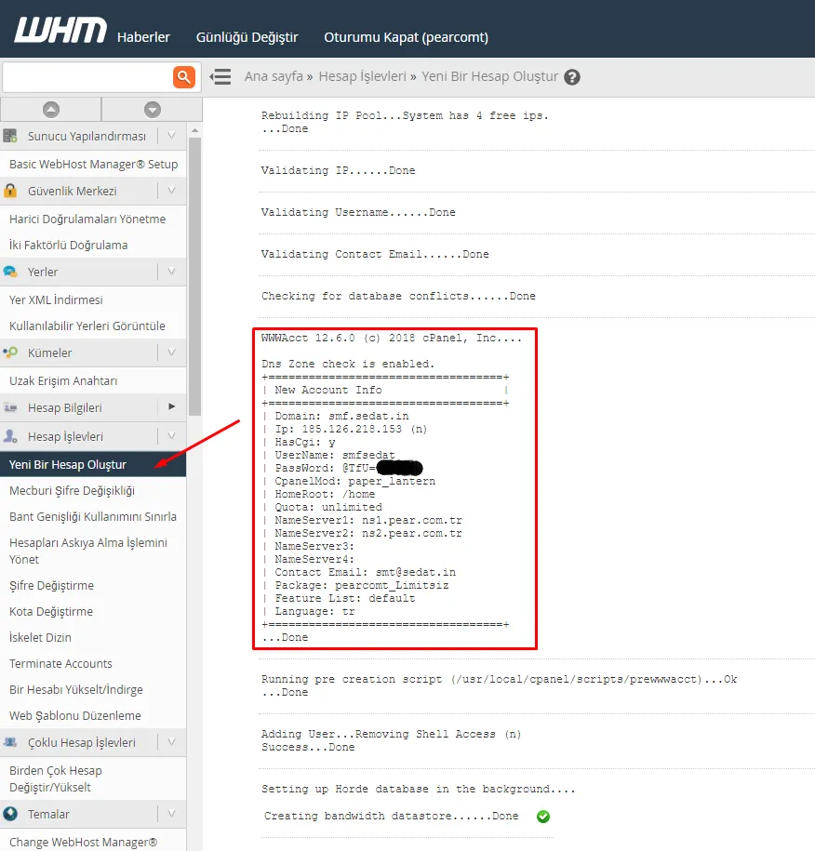Viewport: 815px width, 851px height.
Task: Click the Sunucu Yapılandırması server icon
Action: pos(10,136)
